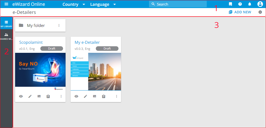
Task: Switch to Shared With Me tab
Action: pyautogui.click(x=6, y=36)
